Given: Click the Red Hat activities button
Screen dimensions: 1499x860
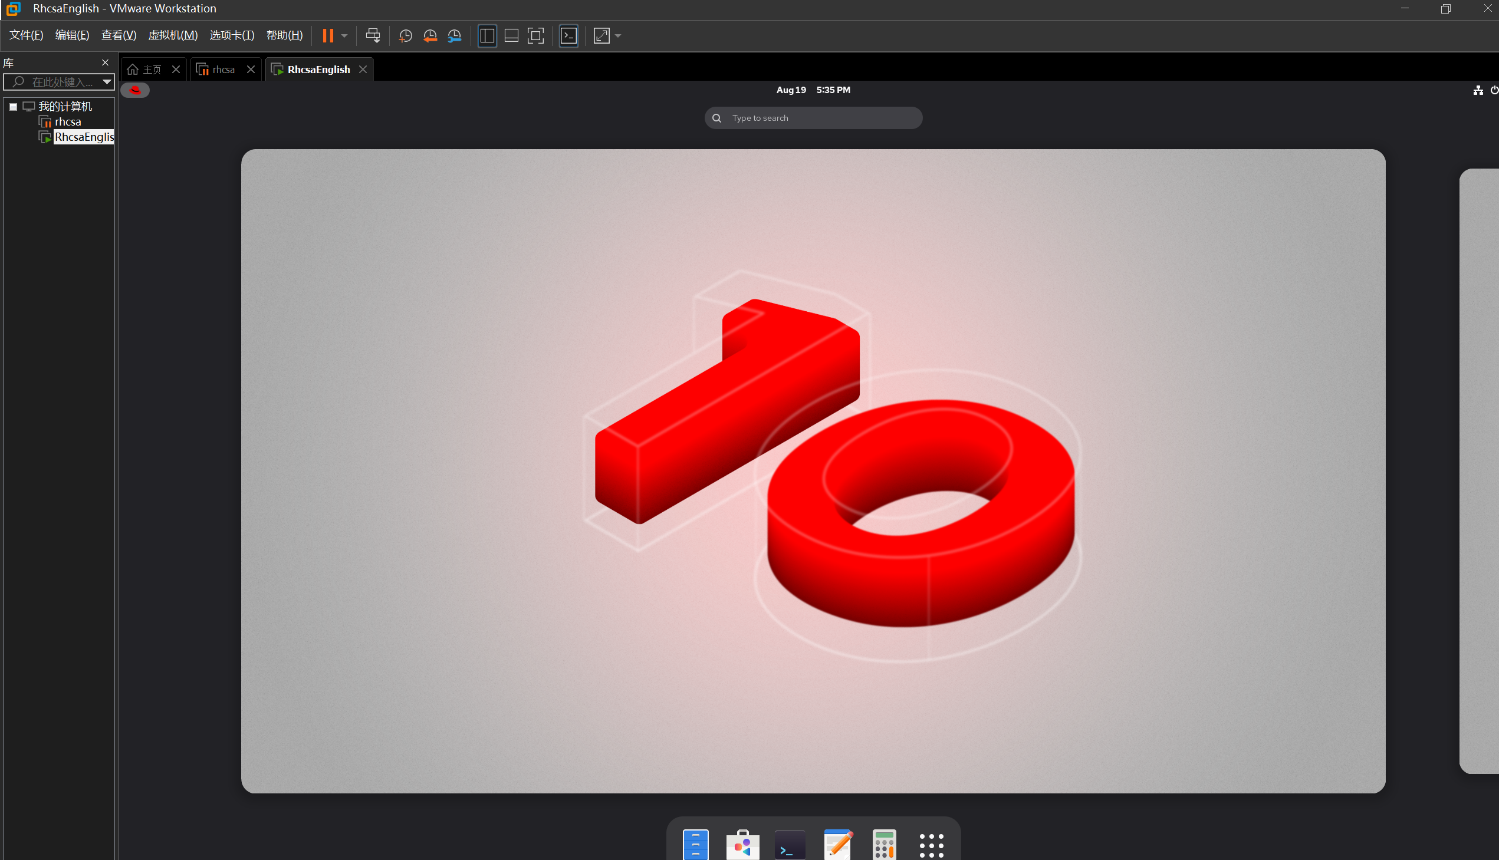Looking at the screenshot, I should tap(135, 90).
